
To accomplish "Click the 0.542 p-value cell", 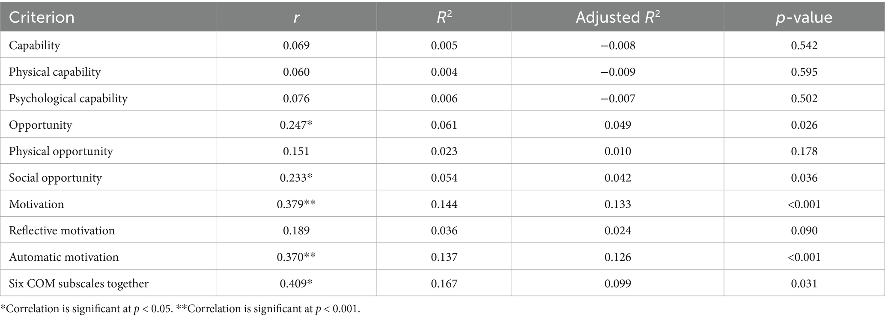I will pos(804,45).
